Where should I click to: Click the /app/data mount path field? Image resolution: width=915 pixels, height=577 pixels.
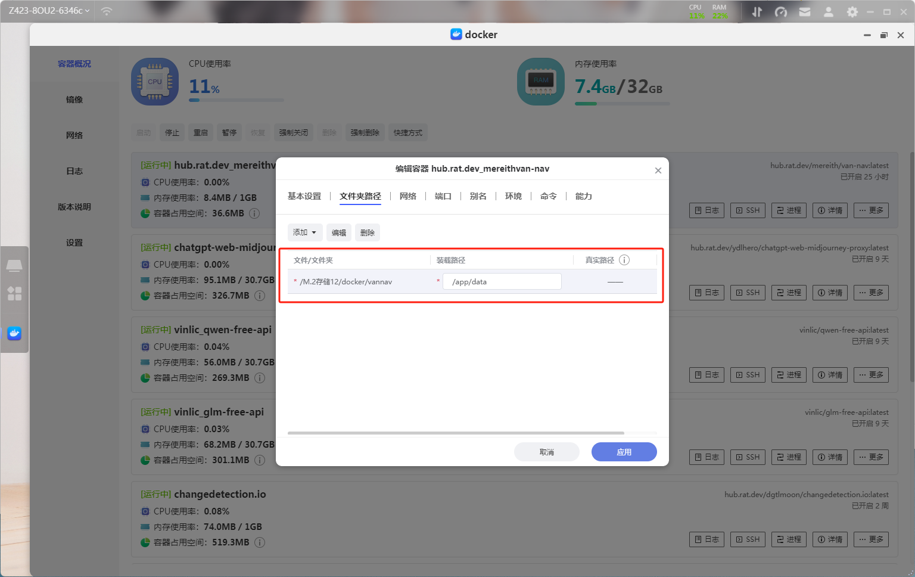tap(502, 281)
